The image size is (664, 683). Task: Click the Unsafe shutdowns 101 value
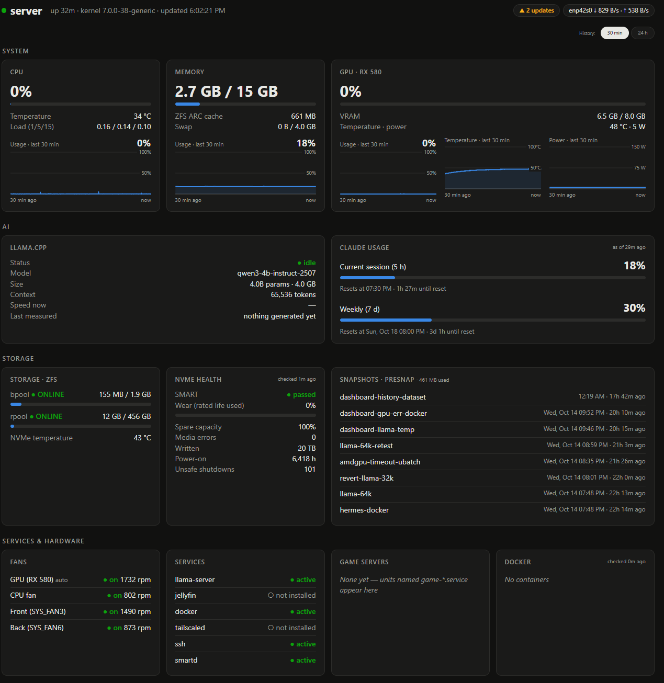(310, 470)
